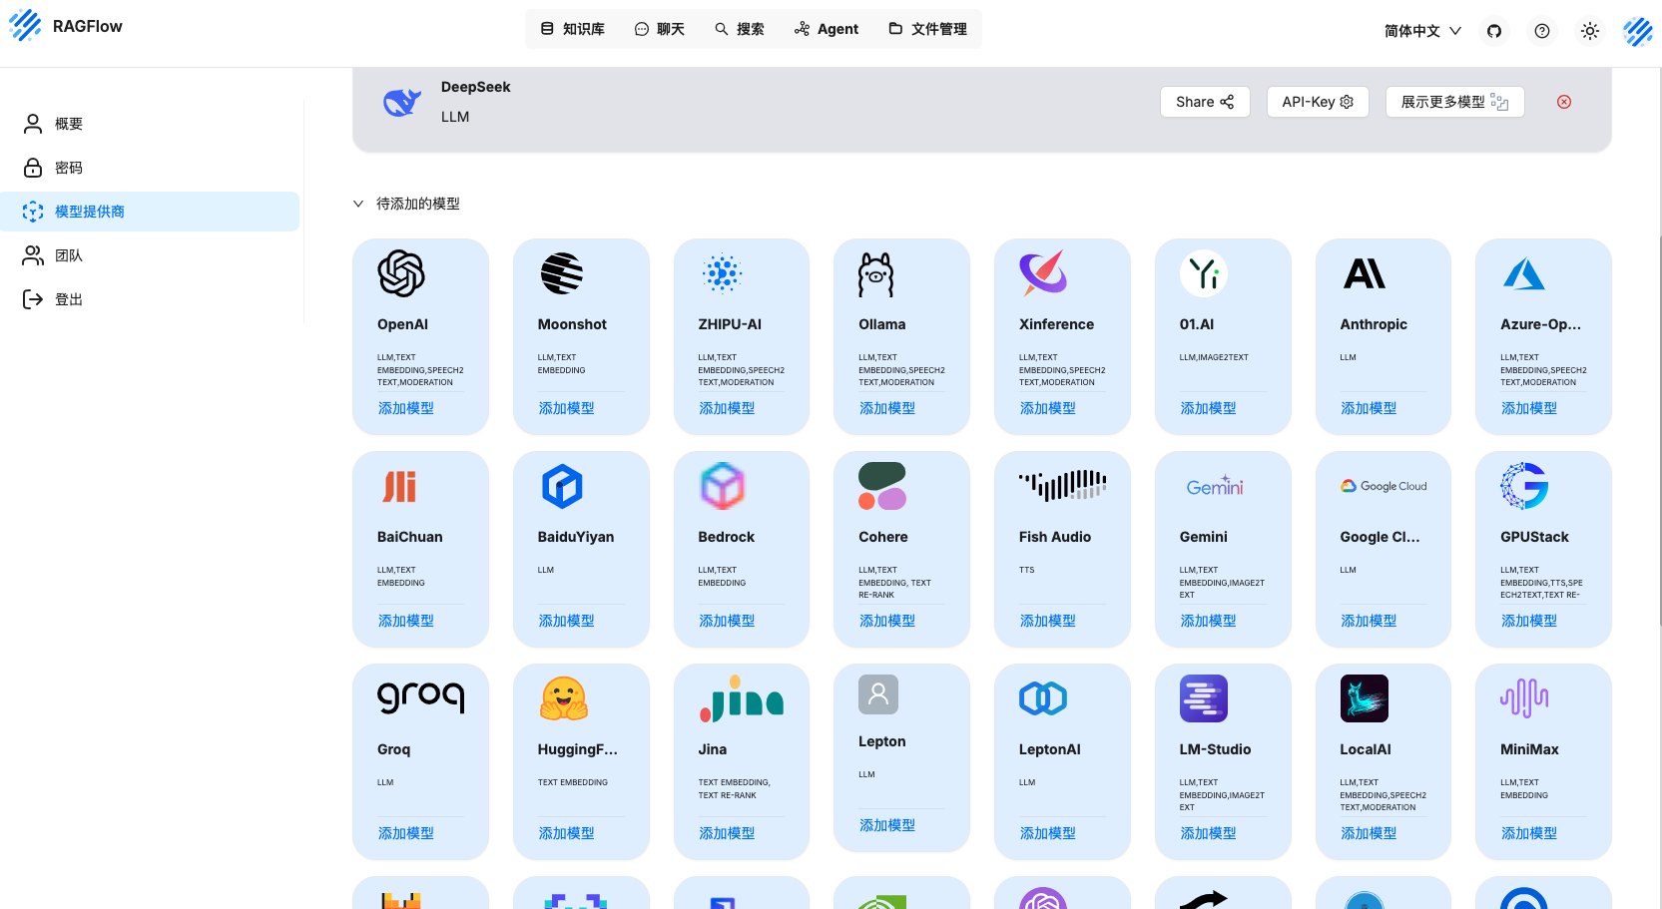This screenshot has height=909, width=1662.
Task: Click the Ollama llama icon
Action: click(876, 273)
